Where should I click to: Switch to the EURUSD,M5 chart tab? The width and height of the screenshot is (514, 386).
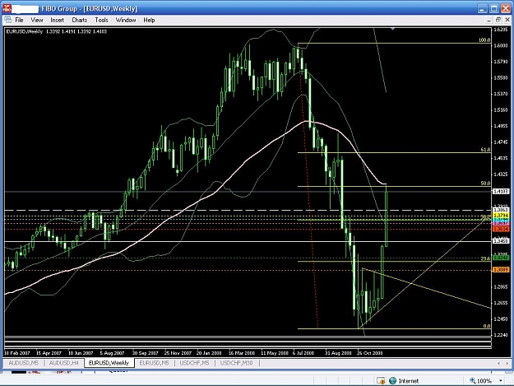coord(154,363)
